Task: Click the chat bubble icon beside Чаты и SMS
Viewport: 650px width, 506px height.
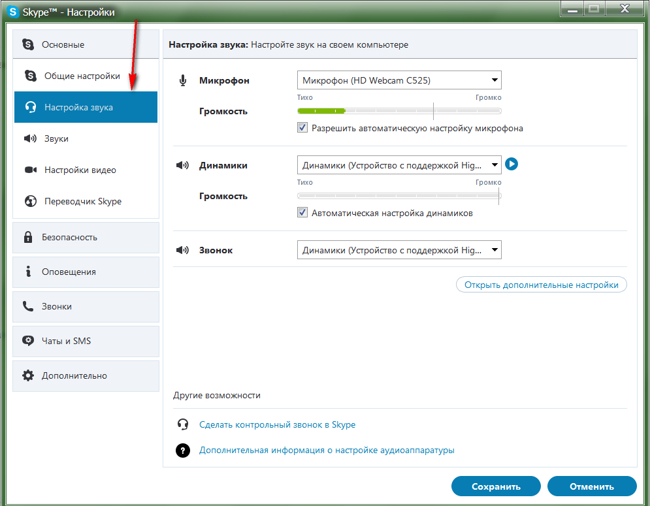Action: (28, 341)
